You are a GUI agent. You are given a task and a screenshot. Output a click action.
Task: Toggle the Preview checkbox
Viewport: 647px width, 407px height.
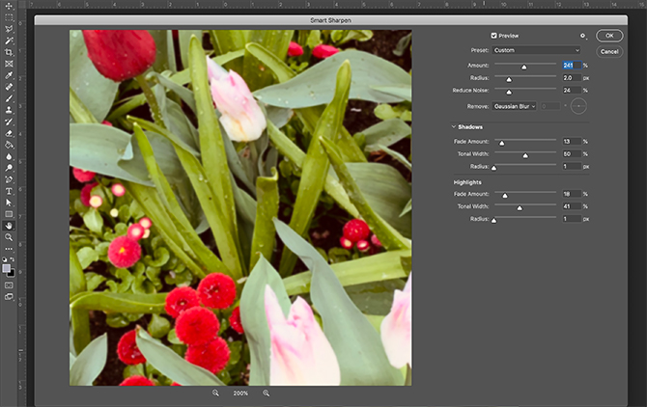(x=493, y=36)
